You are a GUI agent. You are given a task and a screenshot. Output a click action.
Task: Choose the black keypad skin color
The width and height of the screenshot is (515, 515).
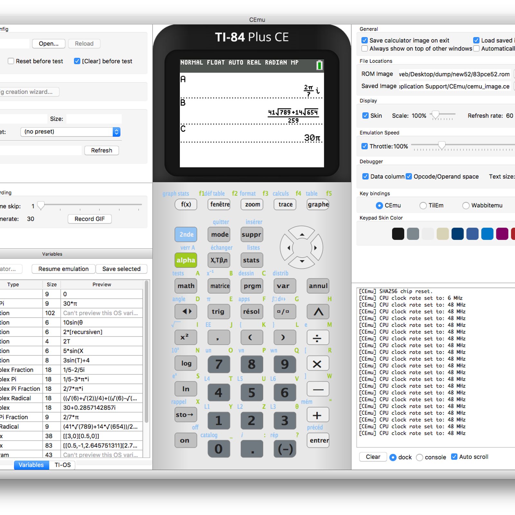(398, 234)
